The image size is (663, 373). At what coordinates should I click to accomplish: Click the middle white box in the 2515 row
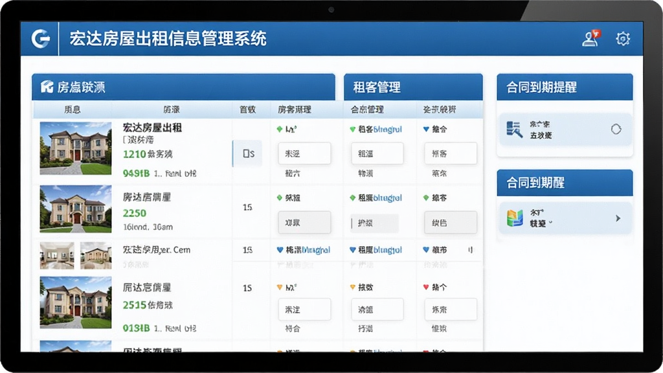tap(377, 310)
